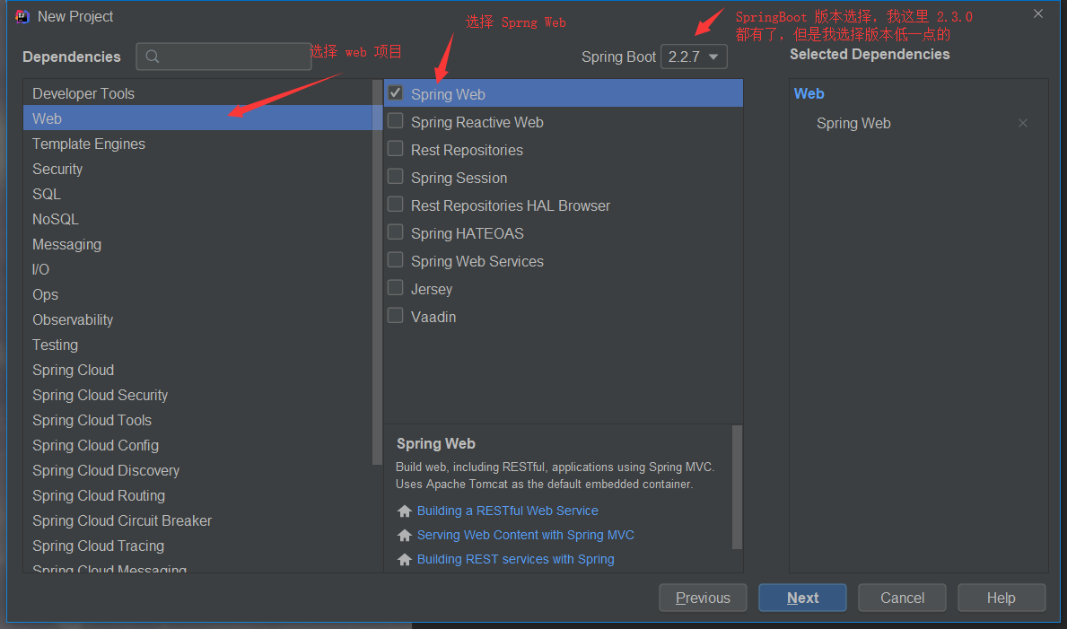Click the Spring Reactive Web label
1067x629 pixels.
477,123
